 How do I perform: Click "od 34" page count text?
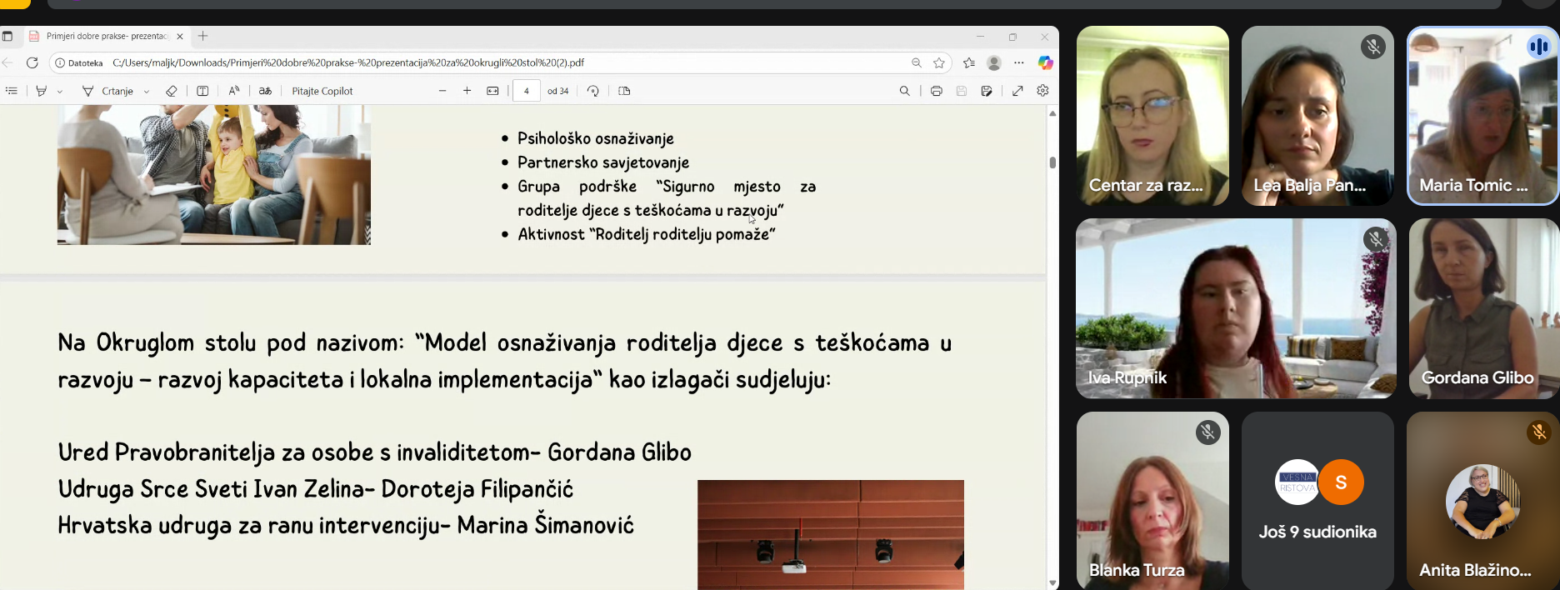pos(558,91)
